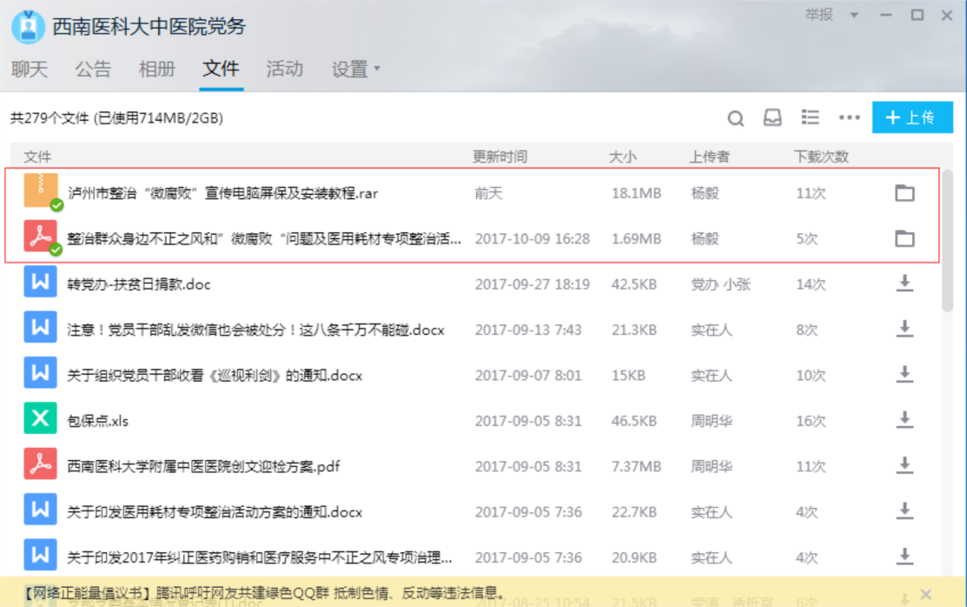967x607 pixels.
Task: Dismiss the yellow 网络正能量倡议书 notice banner
Action: pos(925,594)
